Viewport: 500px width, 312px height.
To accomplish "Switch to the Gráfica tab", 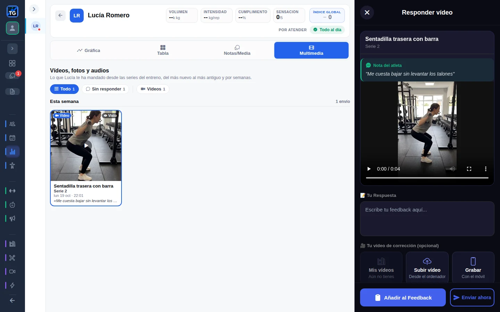I will click(x=89, y=50).
